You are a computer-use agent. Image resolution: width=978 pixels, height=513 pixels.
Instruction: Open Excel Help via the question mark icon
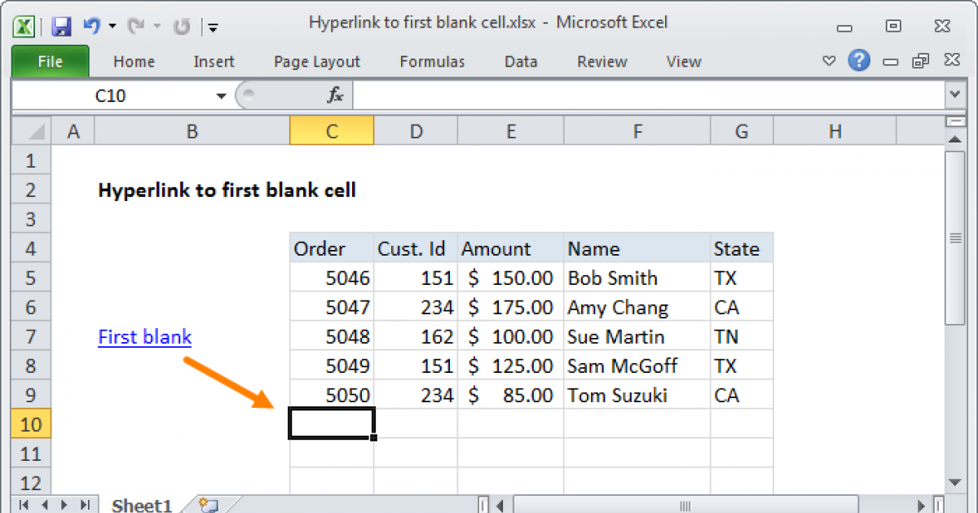(x=859, y=61)
